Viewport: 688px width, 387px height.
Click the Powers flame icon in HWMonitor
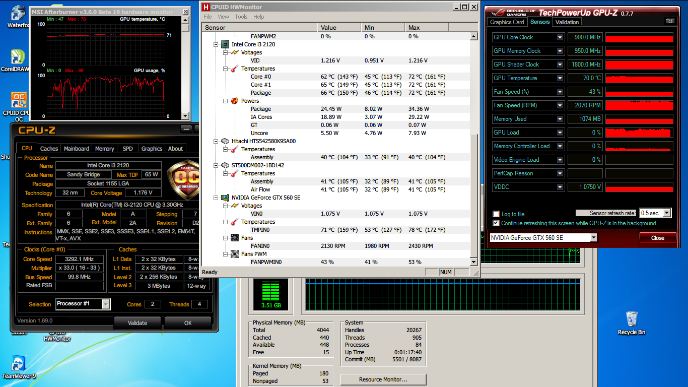point(234,101)
